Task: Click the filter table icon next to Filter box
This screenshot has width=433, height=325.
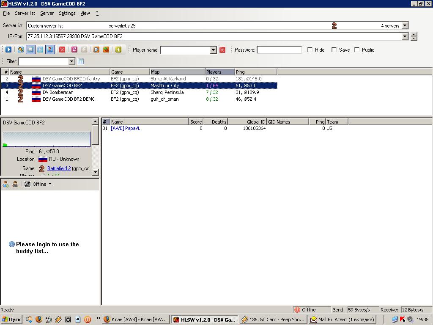Action: [x=81, y=61]
